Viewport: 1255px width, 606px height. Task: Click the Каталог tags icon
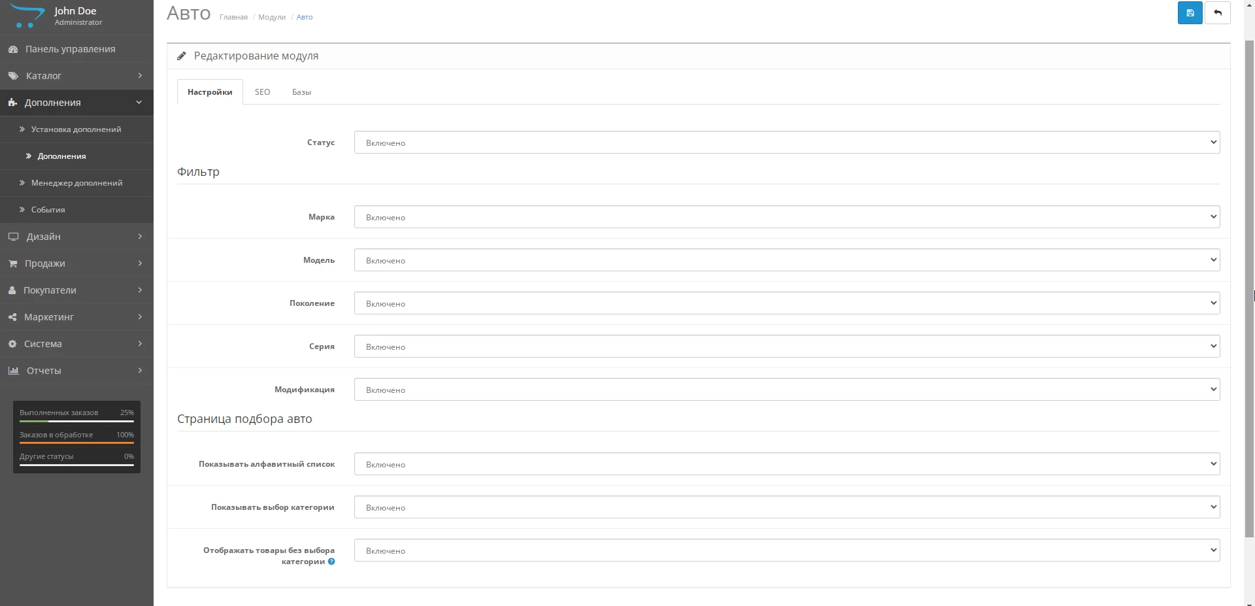coord(13,76)
